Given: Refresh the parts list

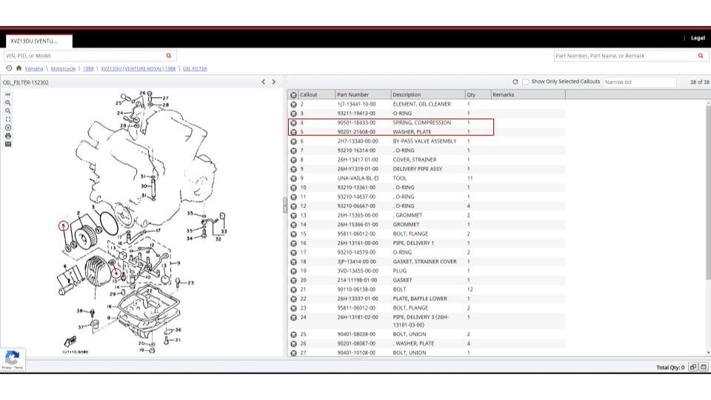Looking at the screenshot, I should click(x=515, y=81).
